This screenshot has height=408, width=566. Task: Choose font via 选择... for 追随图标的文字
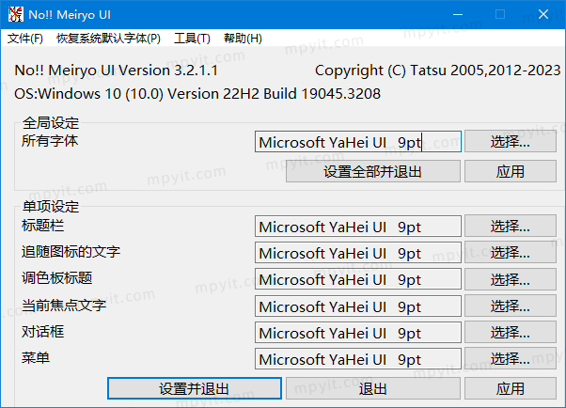510,252
